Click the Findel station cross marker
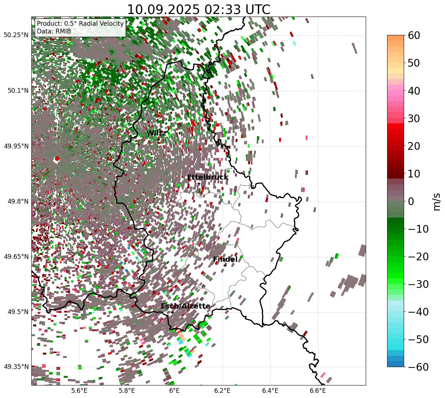The width and height of the screenshot is (445, 398). 225,265
